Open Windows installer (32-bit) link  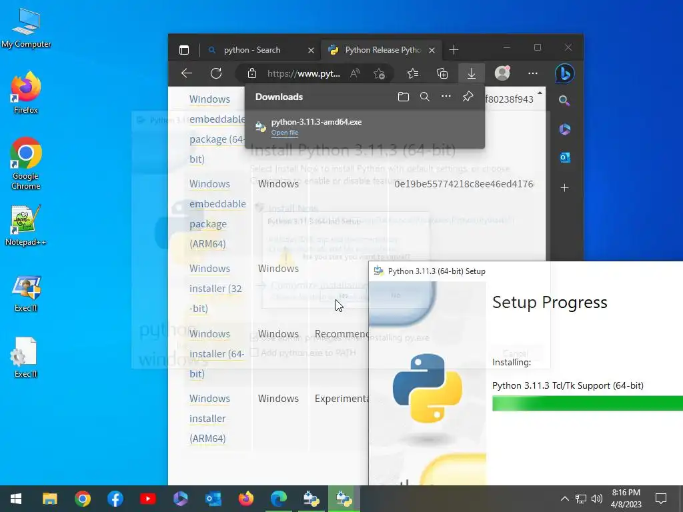click(215, 289)
